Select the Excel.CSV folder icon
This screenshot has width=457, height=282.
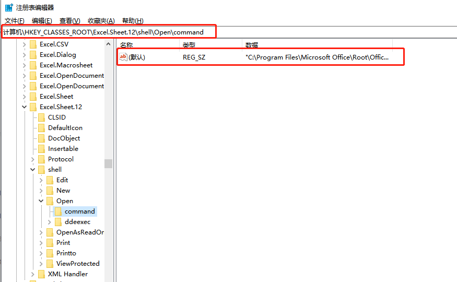pos(33,44)
